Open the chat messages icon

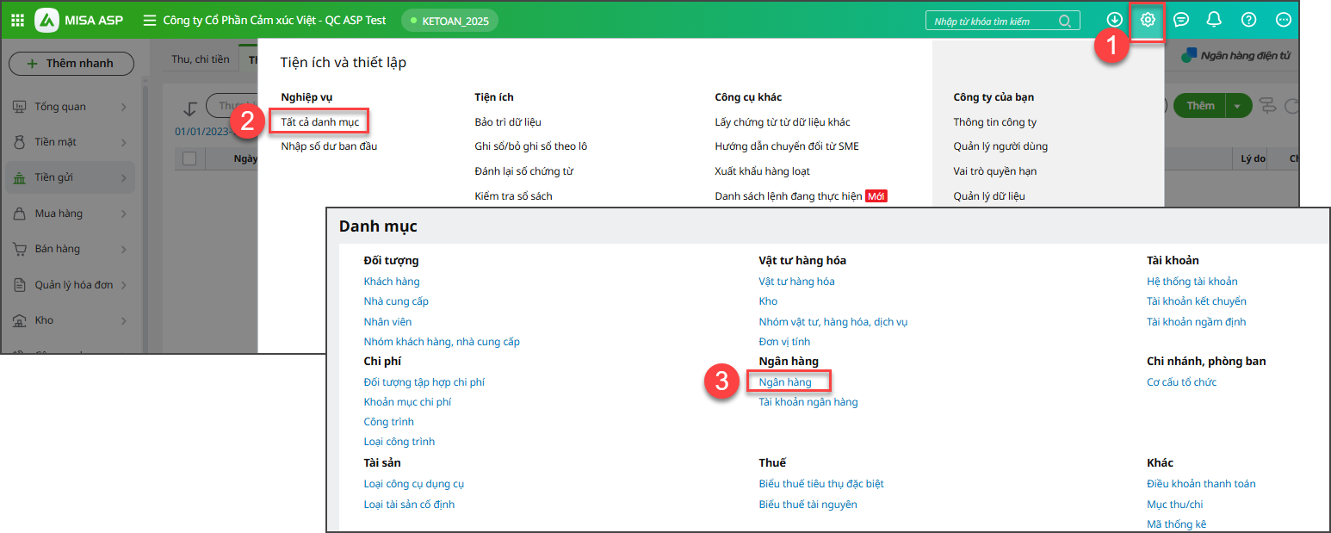click(x=1181, y=20)
